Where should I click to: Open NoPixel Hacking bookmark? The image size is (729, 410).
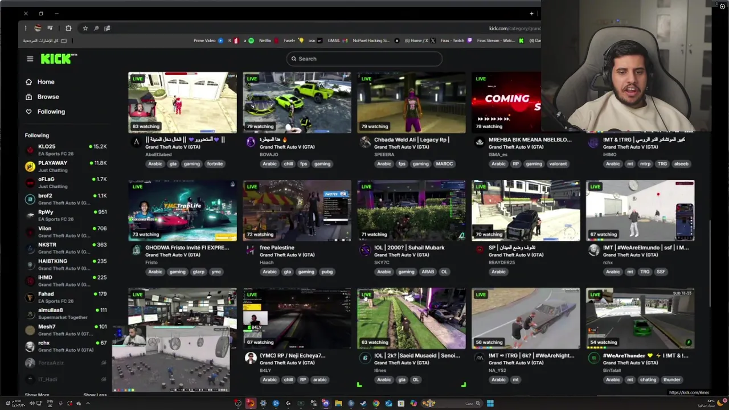click(375, 40)
